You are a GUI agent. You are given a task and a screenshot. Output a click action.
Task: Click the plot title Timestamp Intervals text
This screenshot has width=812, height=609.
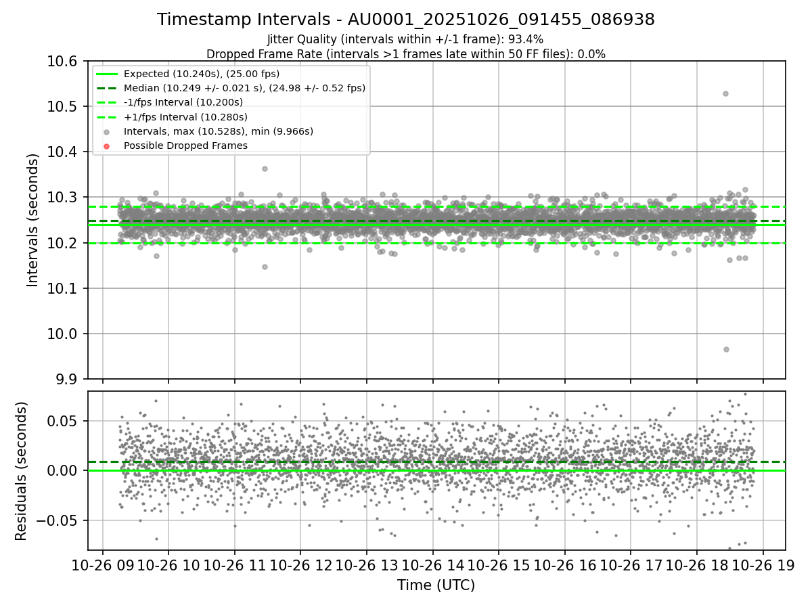pyautogui.click(x=406, y=20)
